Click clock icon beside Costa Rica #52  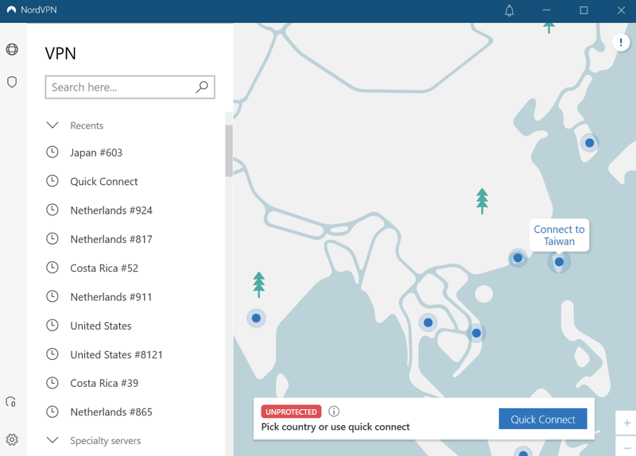[52, 268]
